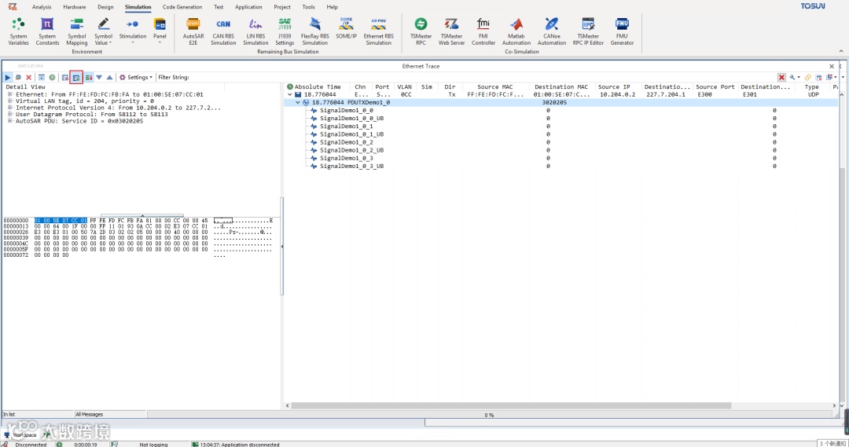
Task: Switch to the Hardware ribbon tab
Action: pyautogui.click(x=75, y=7)
